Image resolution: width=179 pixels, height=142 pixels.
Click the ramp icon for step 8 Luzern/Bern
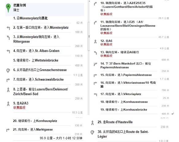(x=8, y=90)
